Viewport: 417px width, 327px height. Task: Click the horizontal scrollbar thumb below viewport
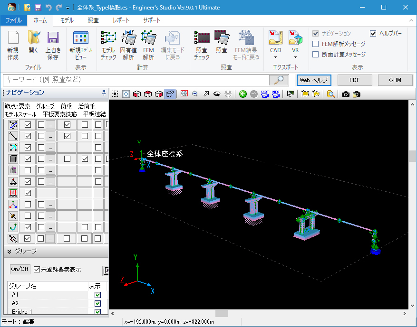click(x=222, y=313)
